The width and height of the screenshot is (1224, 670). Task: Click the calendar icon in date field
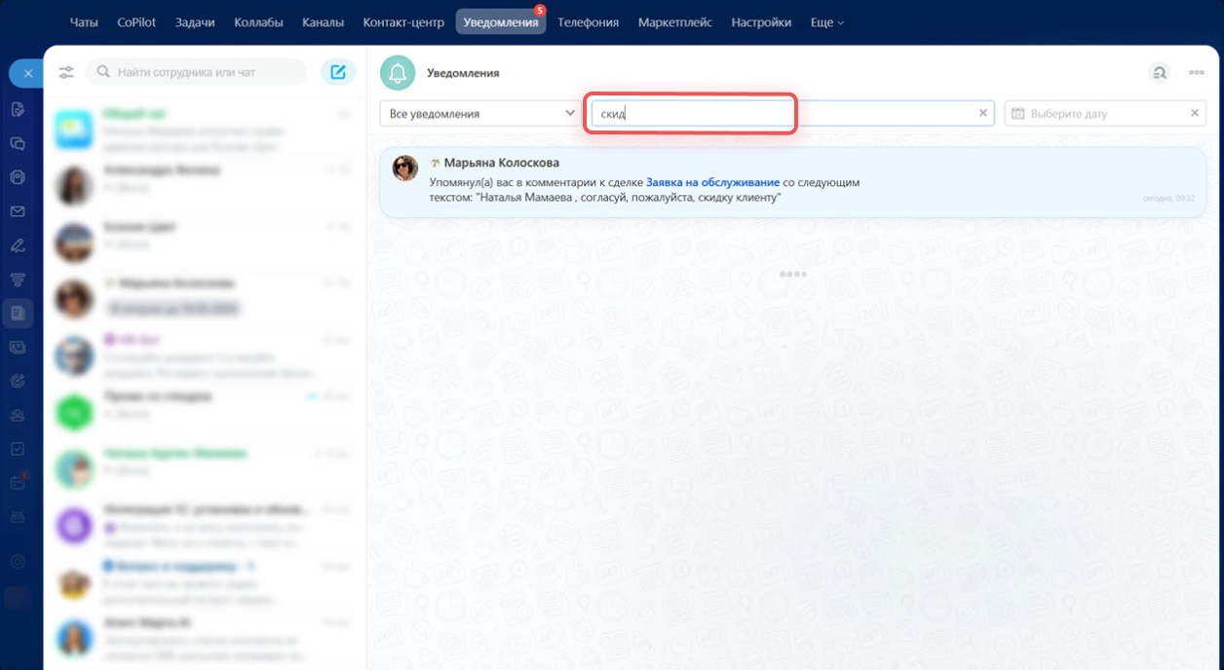pos(1018,114)
